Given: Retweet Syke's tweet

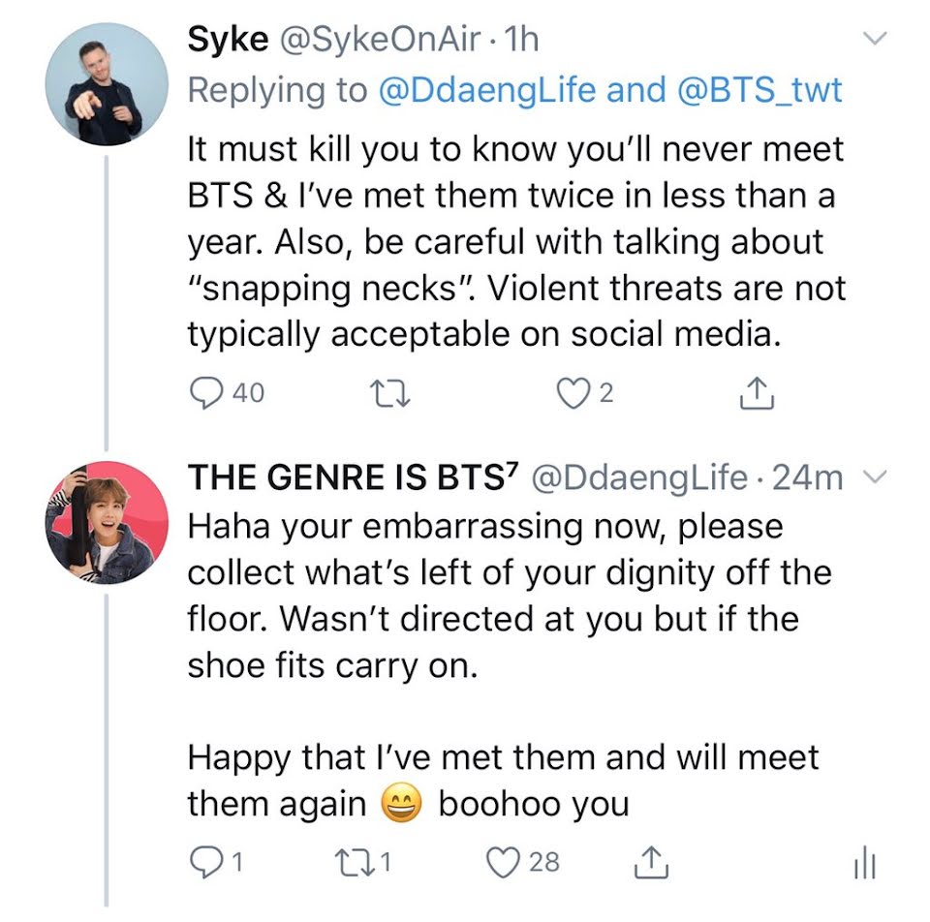Looking at the screenshot, I should 389,394.
